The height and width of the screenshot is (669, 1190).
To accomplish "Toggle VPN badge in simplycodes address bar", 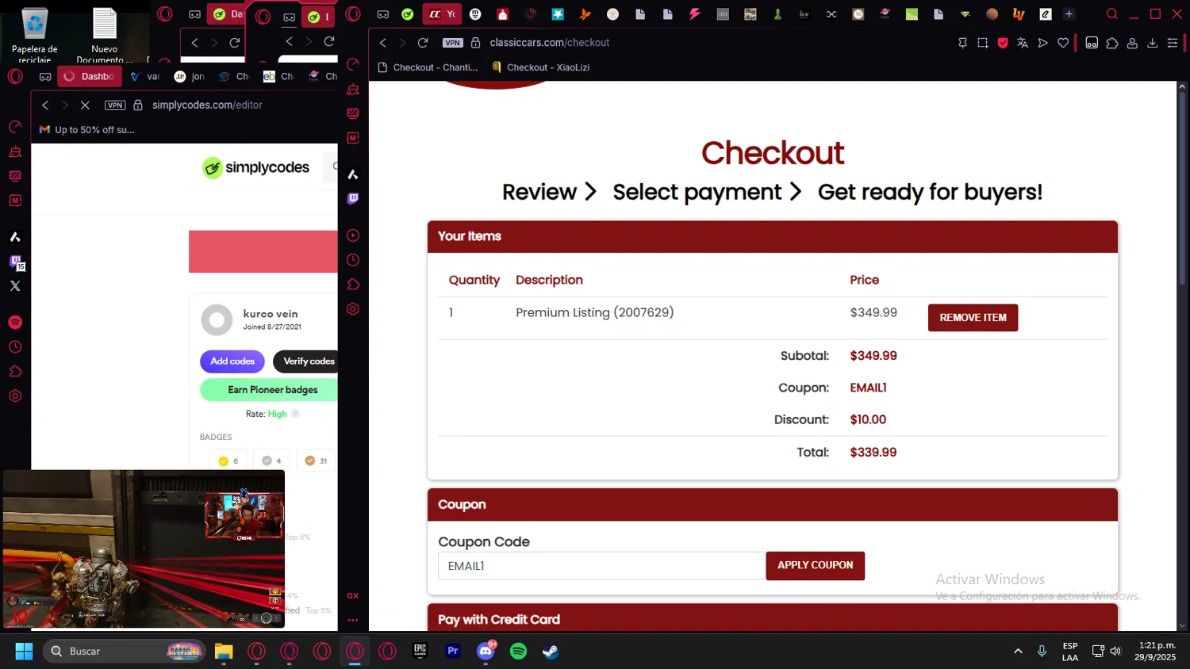I will 115,105.
